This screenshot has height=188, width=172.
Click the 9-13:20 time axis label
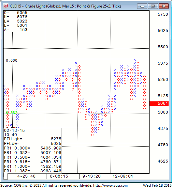pos(92,176)
